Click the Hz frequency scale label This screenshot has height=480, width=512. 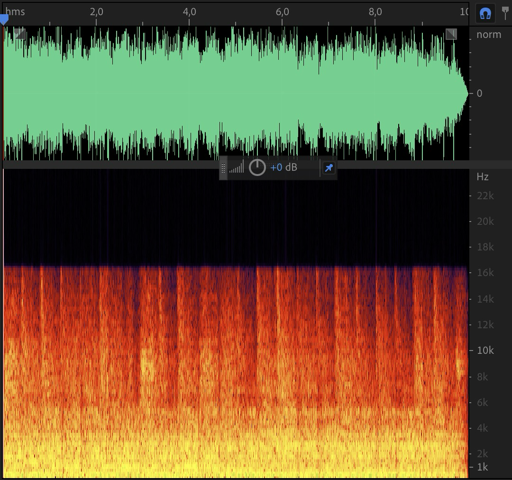click(x=482, y=177)
